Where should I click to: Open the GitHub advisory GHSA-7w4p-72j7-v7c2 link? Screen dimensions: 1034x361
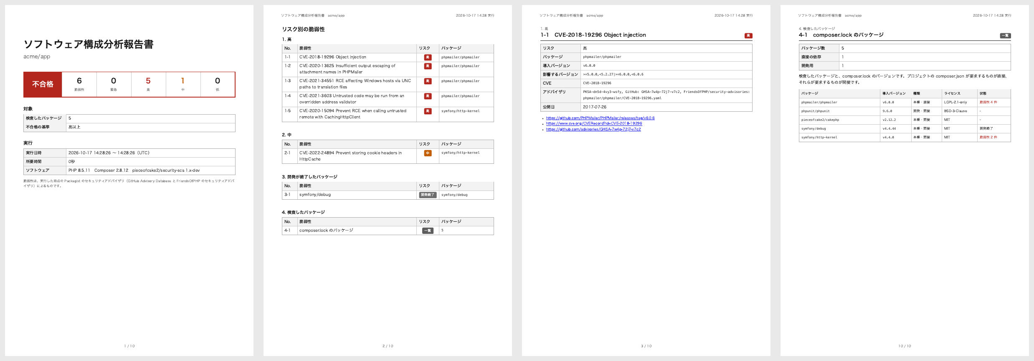(593, 129)
